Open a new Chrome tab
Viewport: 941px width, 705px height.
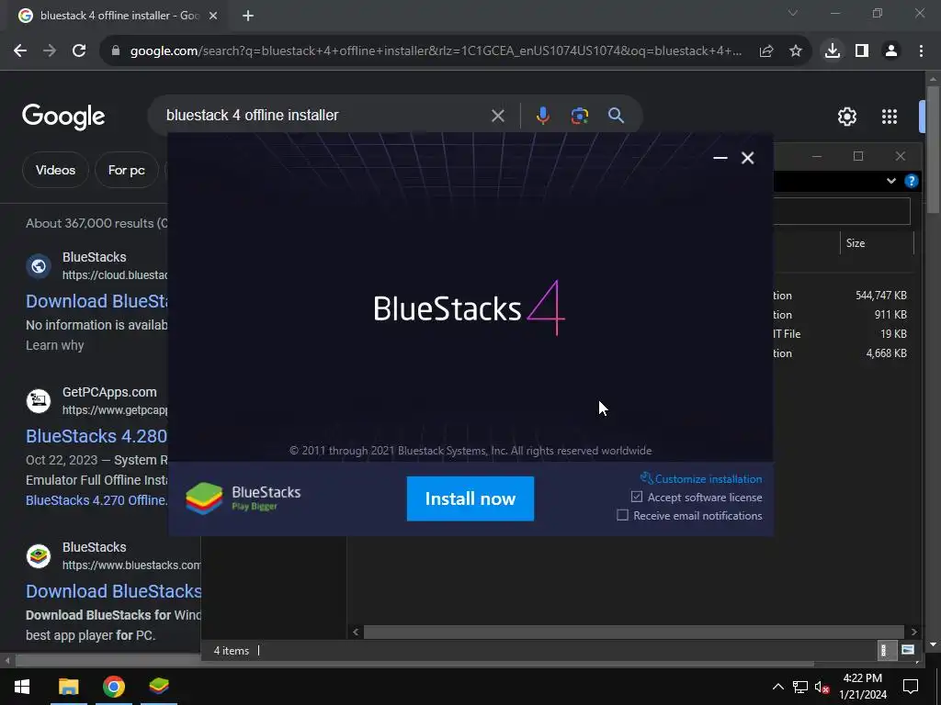coord(248,16)
